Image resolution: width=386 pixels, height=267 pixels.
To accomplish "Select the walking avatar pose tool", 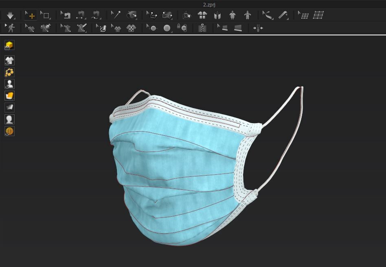I will pos(11,28).
